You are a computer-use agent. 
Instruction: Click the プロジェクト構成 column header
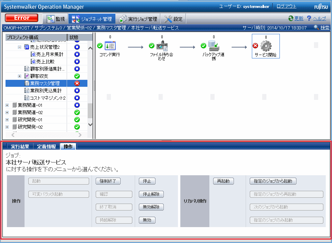tap(36, 37)
